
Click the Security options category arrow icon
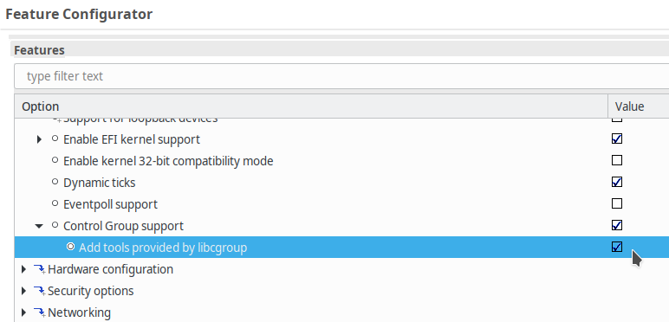pyautogui.click(x=39, y=291)
